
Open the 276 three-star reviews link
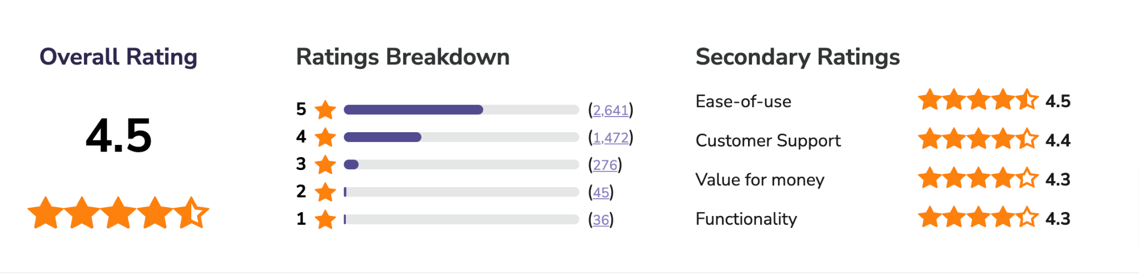coord(605,165)
